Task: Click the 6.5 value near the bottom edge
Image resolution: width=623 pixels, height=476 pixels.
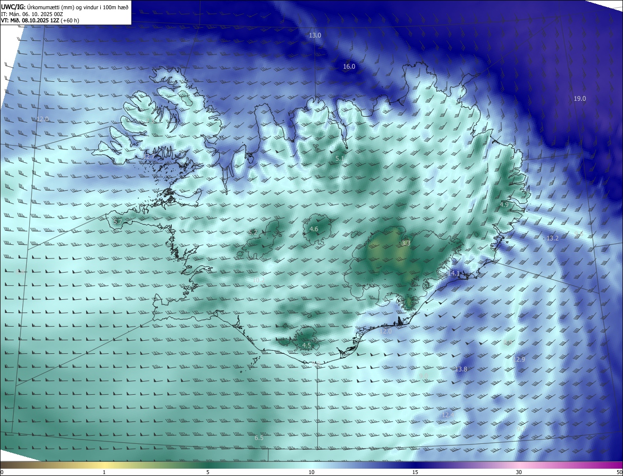Action: point(259,438)
